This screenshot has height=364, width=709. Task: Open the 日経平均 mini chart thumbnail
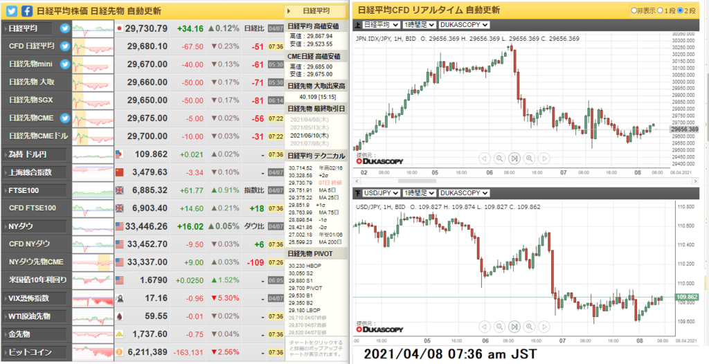[93, 28]
